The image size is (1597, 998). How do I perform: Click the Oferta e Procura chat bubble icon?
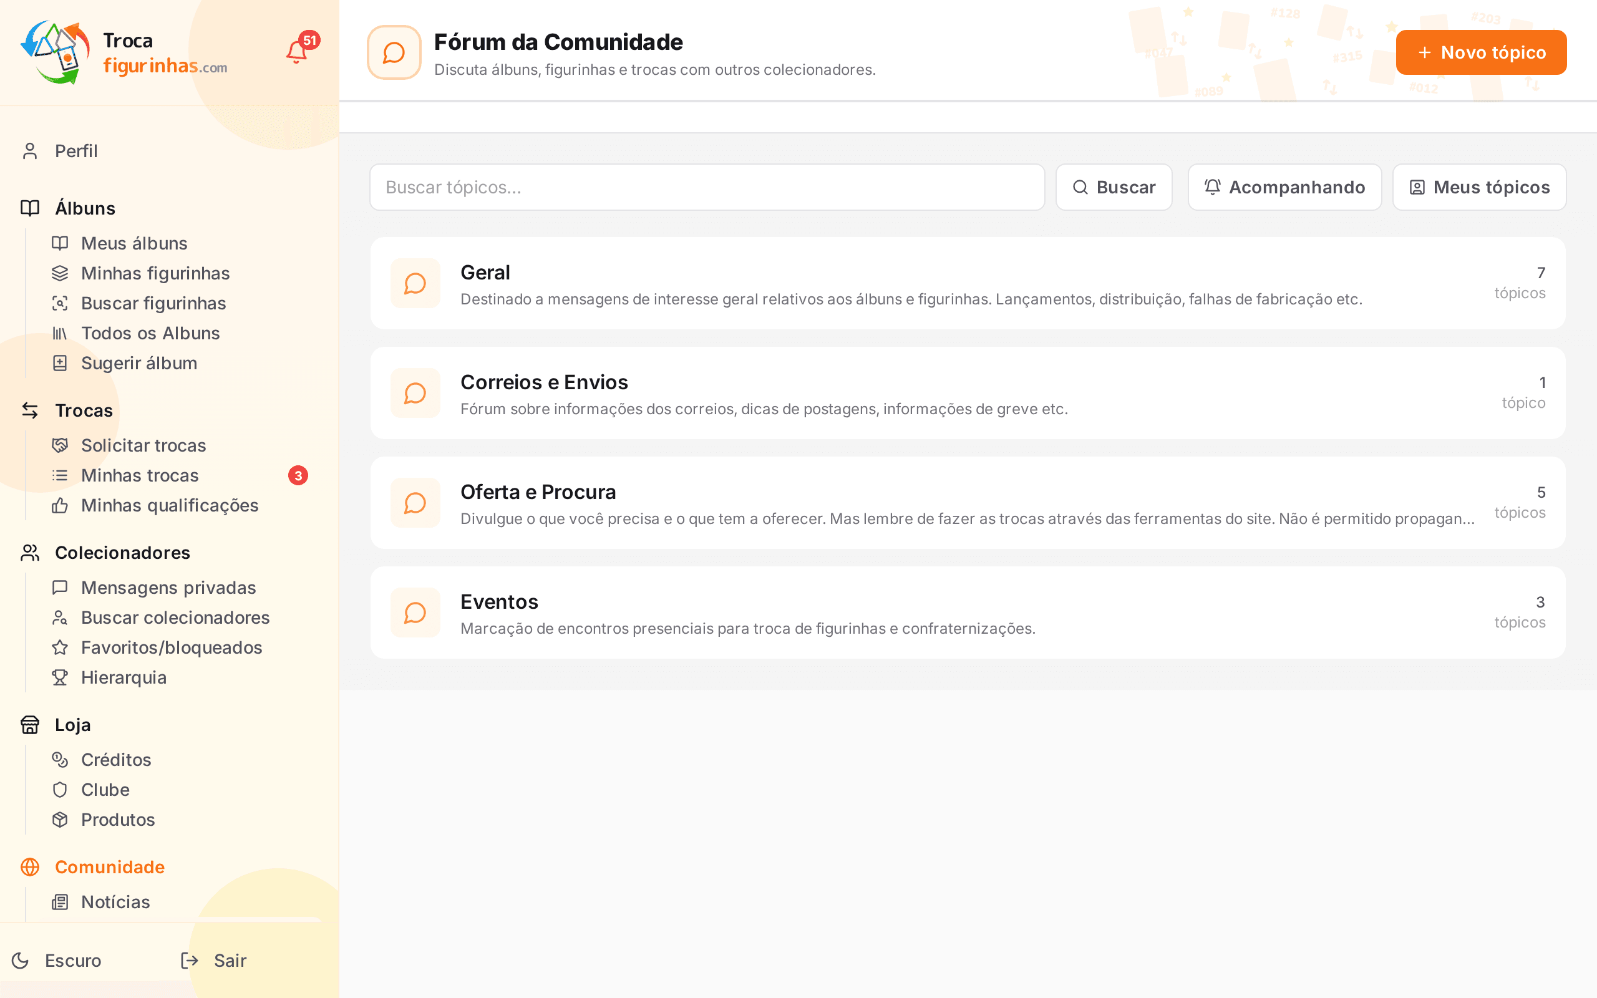(x=415, y=503)
